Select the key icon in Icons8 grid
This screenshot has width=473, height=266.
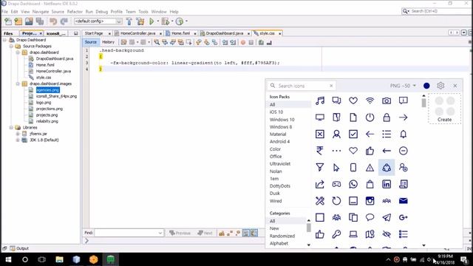[x=337, y=233]
